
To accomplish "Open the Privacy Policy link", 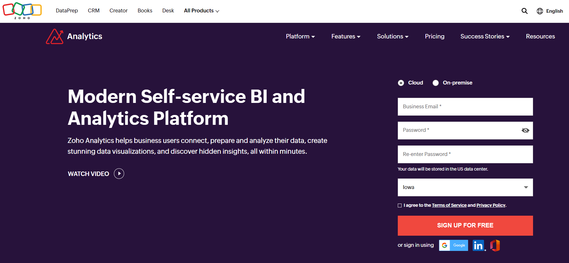I will tap(491, 206).
